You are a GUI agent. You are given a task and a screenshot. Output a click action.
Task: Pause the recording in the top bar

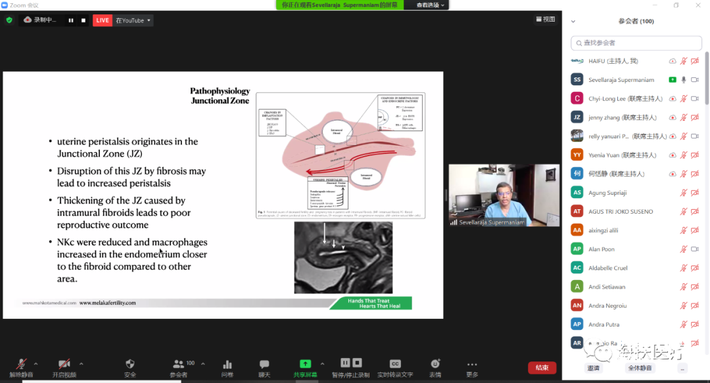click(72, 20)
